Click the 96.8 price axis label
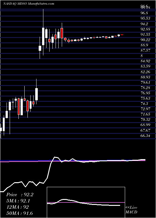This screenshot has width=156, height=218. click(x=144, y=13)
